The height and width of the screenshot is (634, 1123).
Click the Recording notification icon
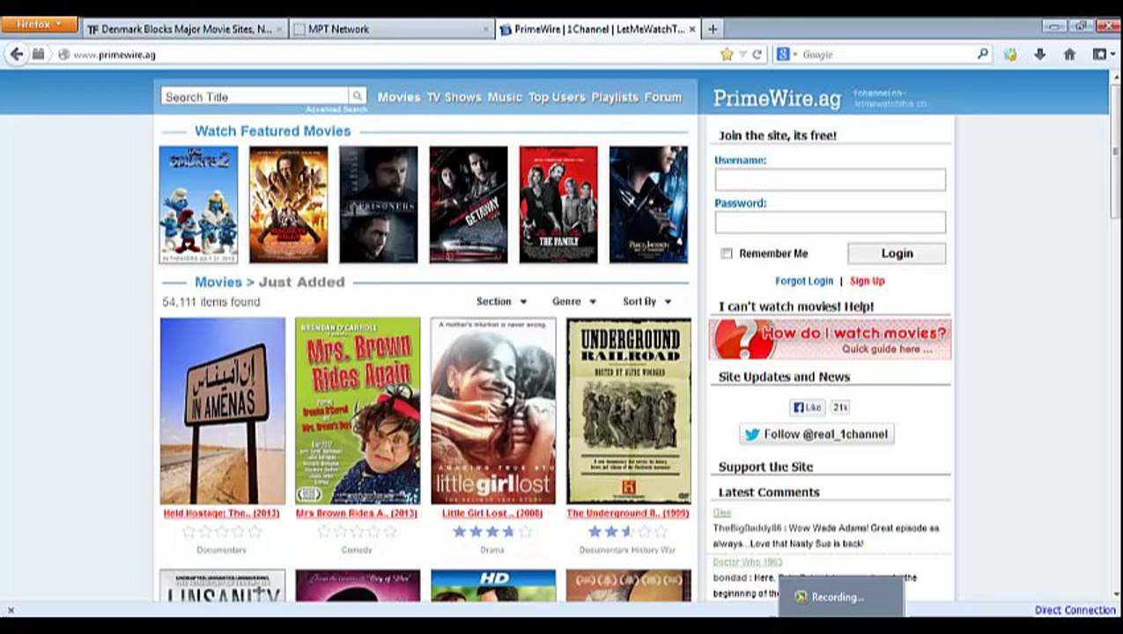[800, 597]
